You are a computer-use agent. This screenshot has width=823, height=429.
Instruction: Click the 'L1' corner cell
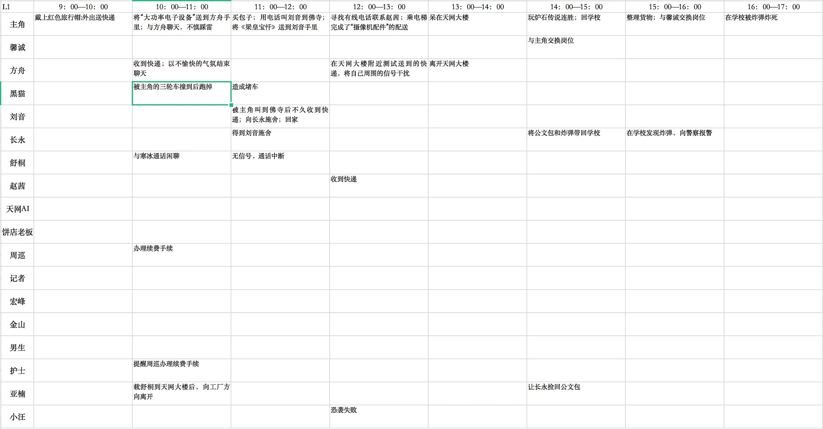click(x=17, y=7)
